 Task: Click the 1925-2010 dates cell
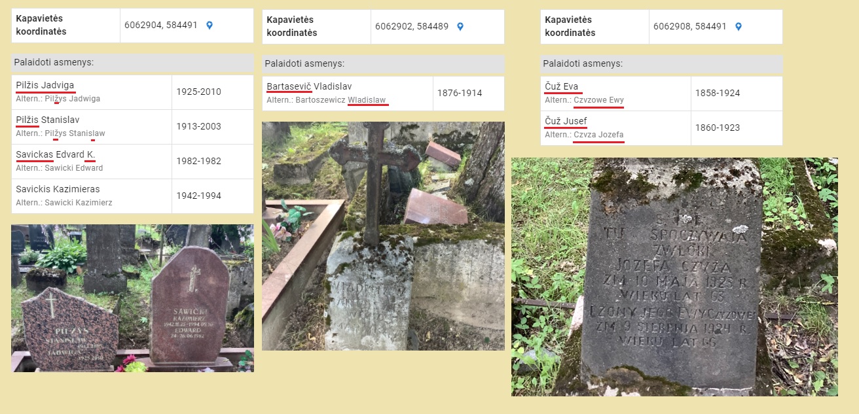(213, 92)
